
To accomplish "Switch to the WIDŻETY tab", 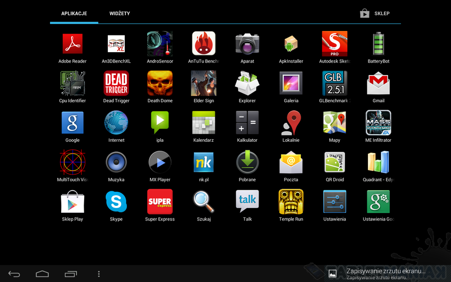I will pyautogui.click(x=120, y=14).
